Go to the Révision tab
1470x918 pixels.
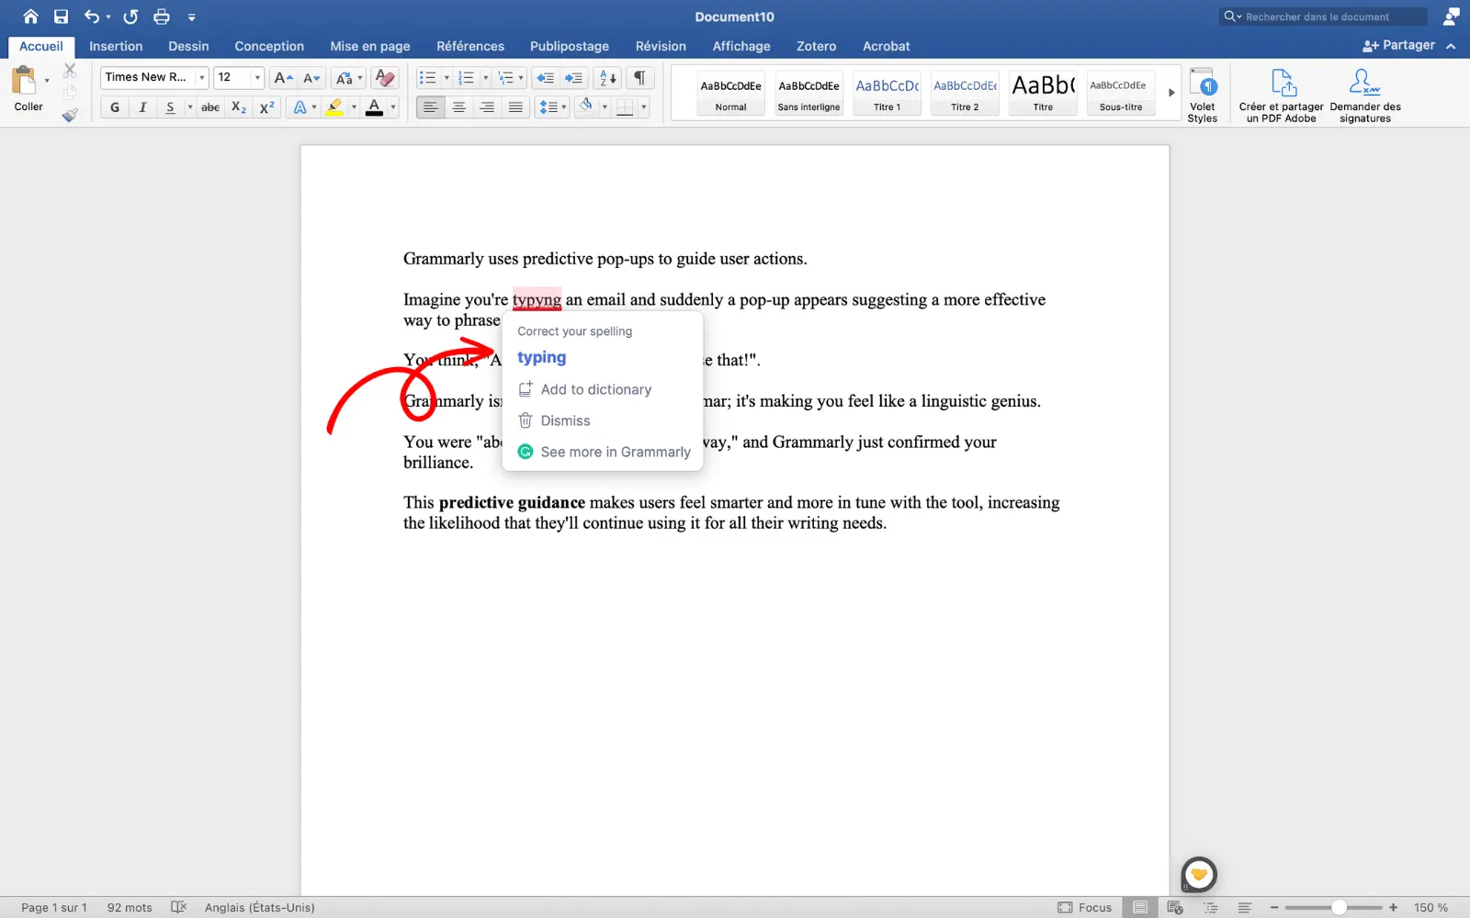point(661,46)
